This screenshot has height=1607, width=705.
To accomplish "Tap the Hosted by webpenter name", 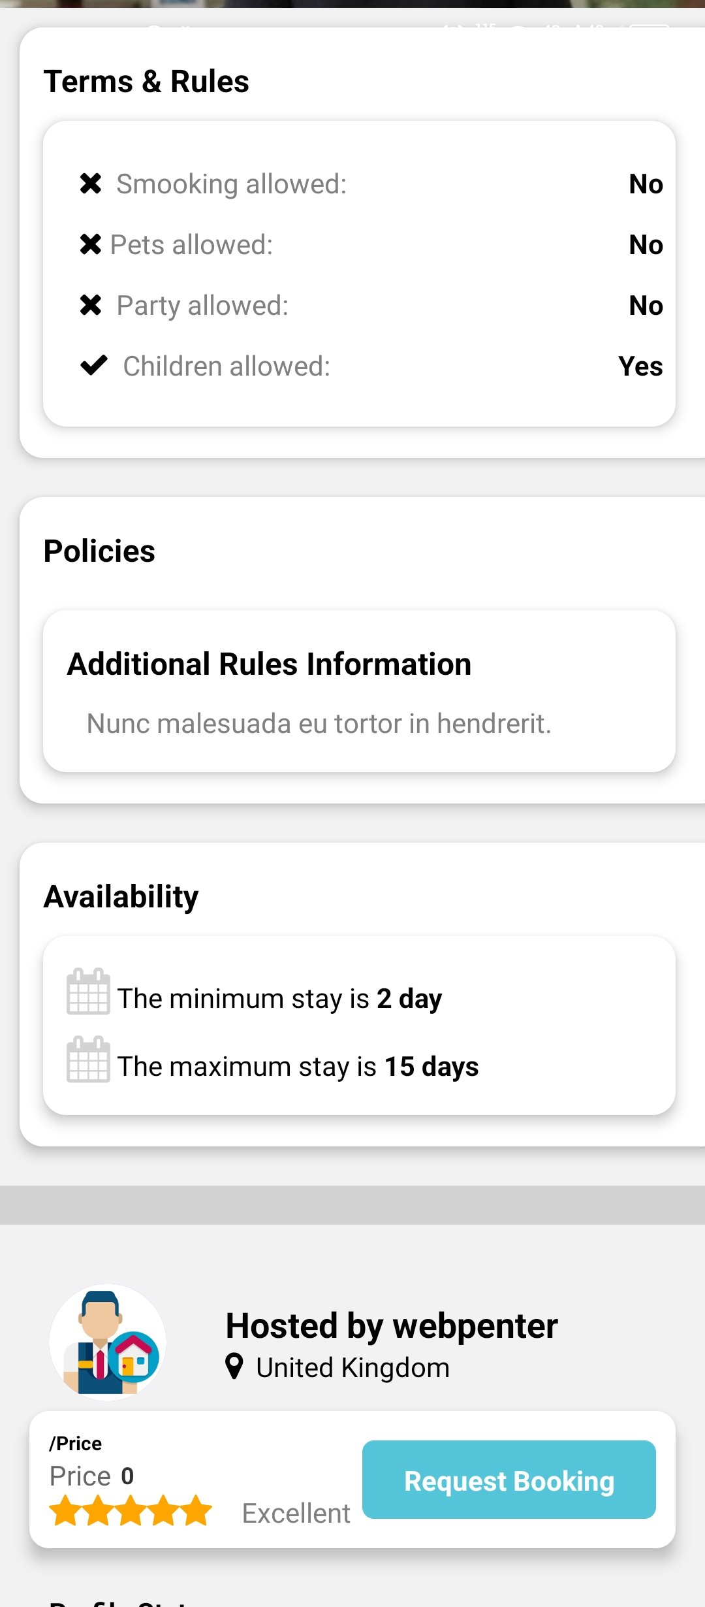I will click(x=392, y=1326).
